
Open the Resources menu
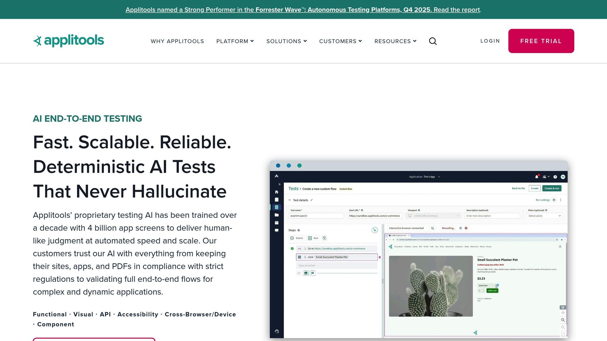pos(395,41)
